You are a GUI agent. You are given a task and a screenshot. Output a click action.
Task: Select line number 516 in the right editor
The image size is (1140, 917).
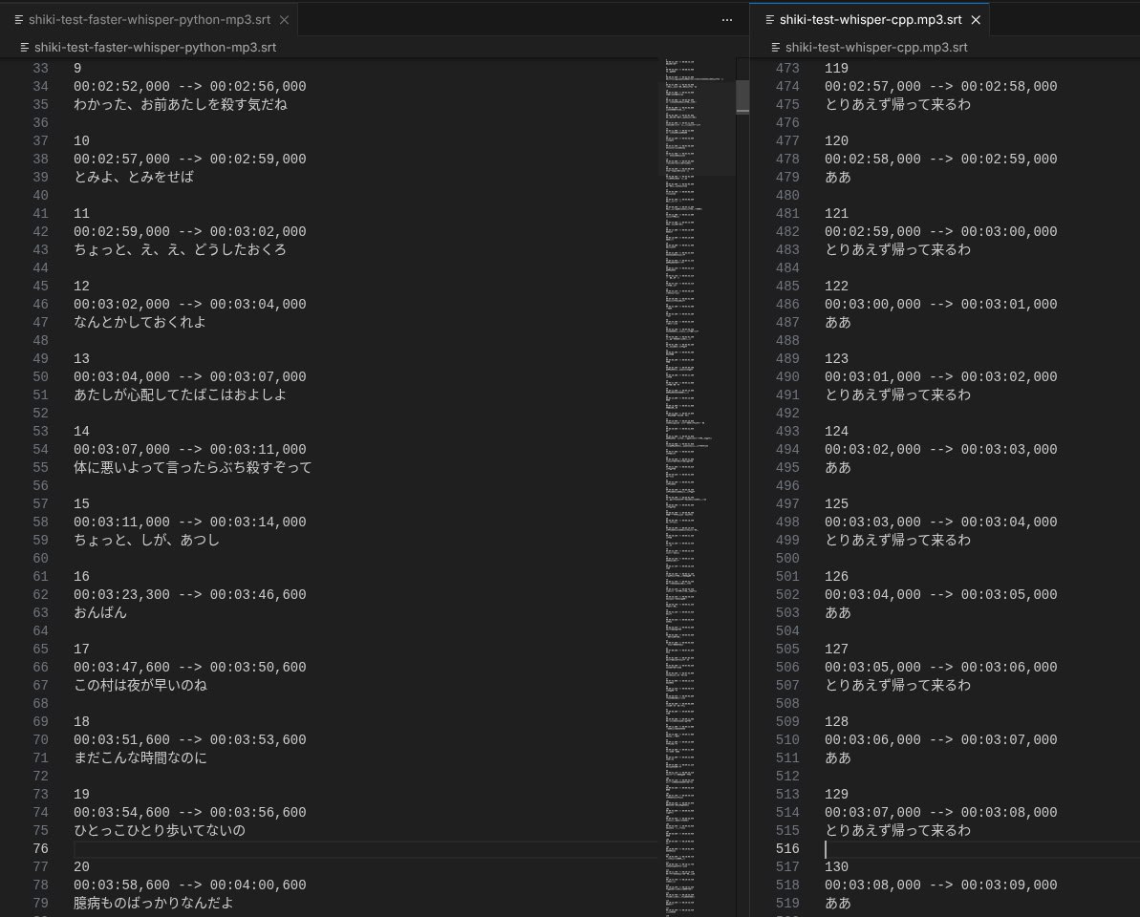pyautogui.click(x=787, y=849)
